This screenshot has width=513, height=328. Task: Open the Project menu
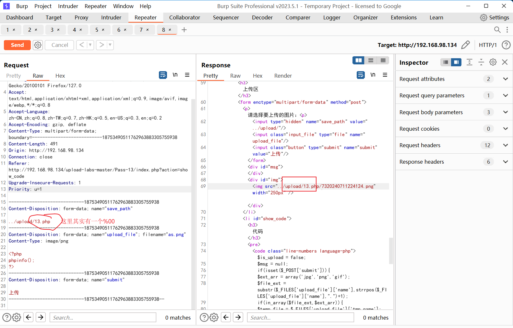[43, 6]
